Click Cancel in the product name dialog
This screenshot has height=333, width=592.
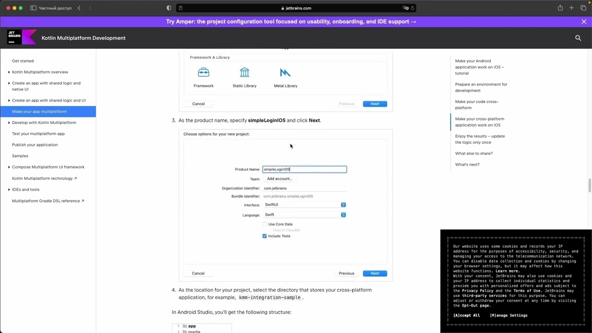click(198, 273)
